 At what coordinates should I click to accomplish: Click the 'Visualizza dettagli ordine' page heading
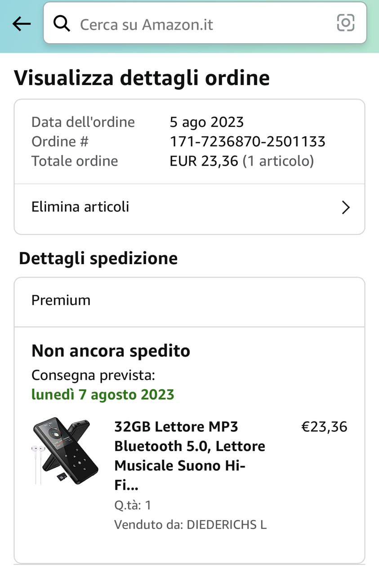pos(142,78)
